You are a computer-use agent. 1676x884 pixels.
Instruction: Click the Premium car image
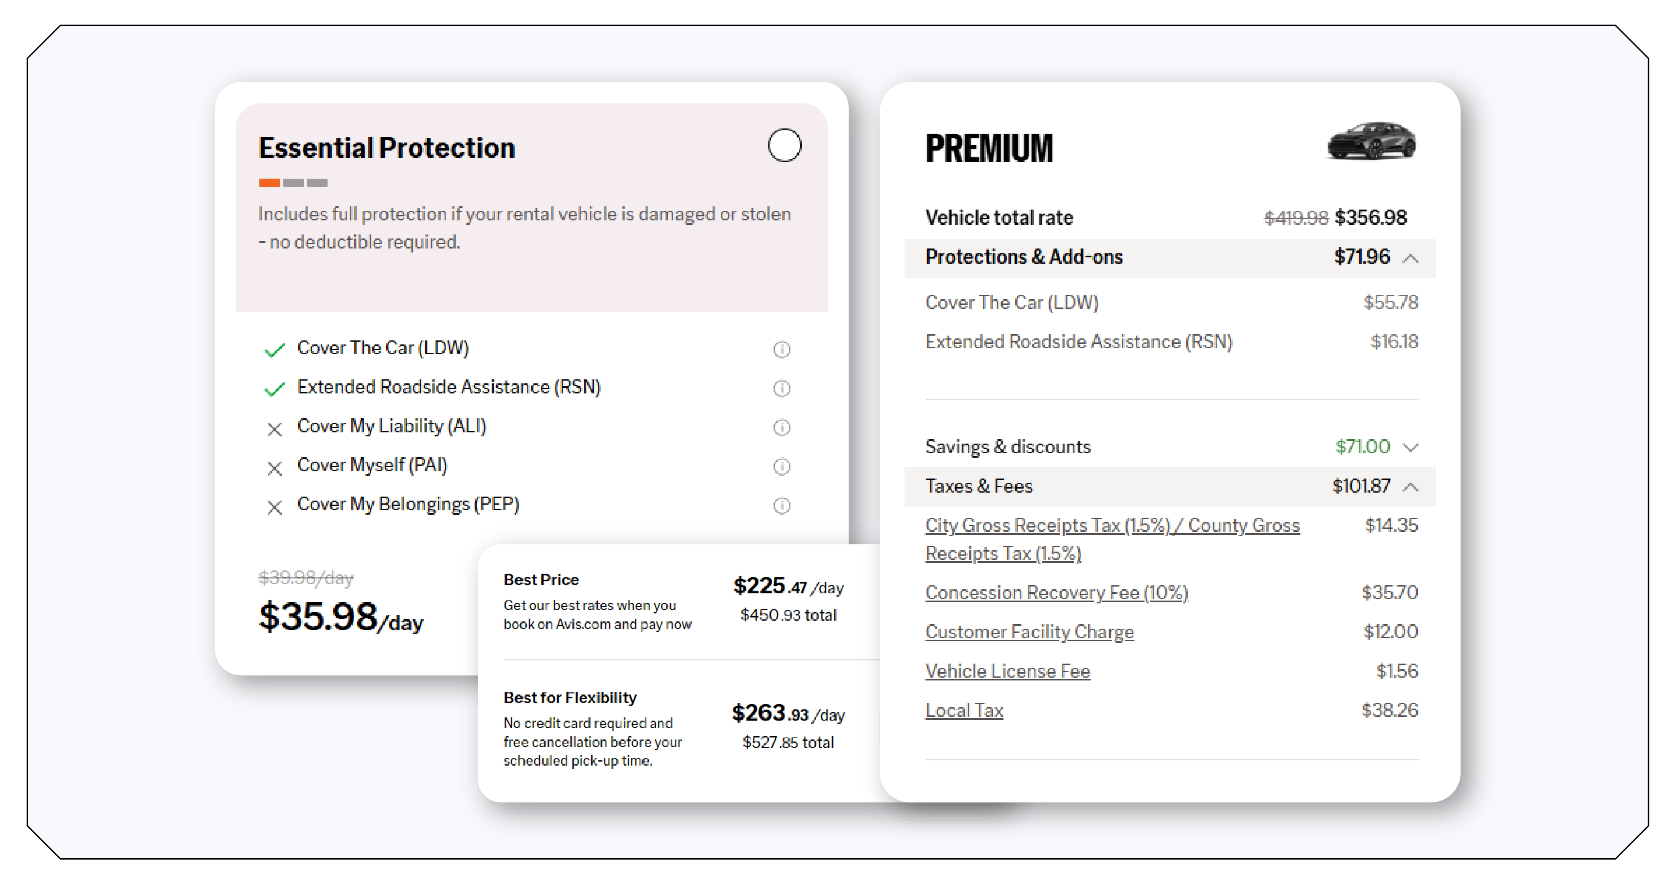click(1371, 141)
